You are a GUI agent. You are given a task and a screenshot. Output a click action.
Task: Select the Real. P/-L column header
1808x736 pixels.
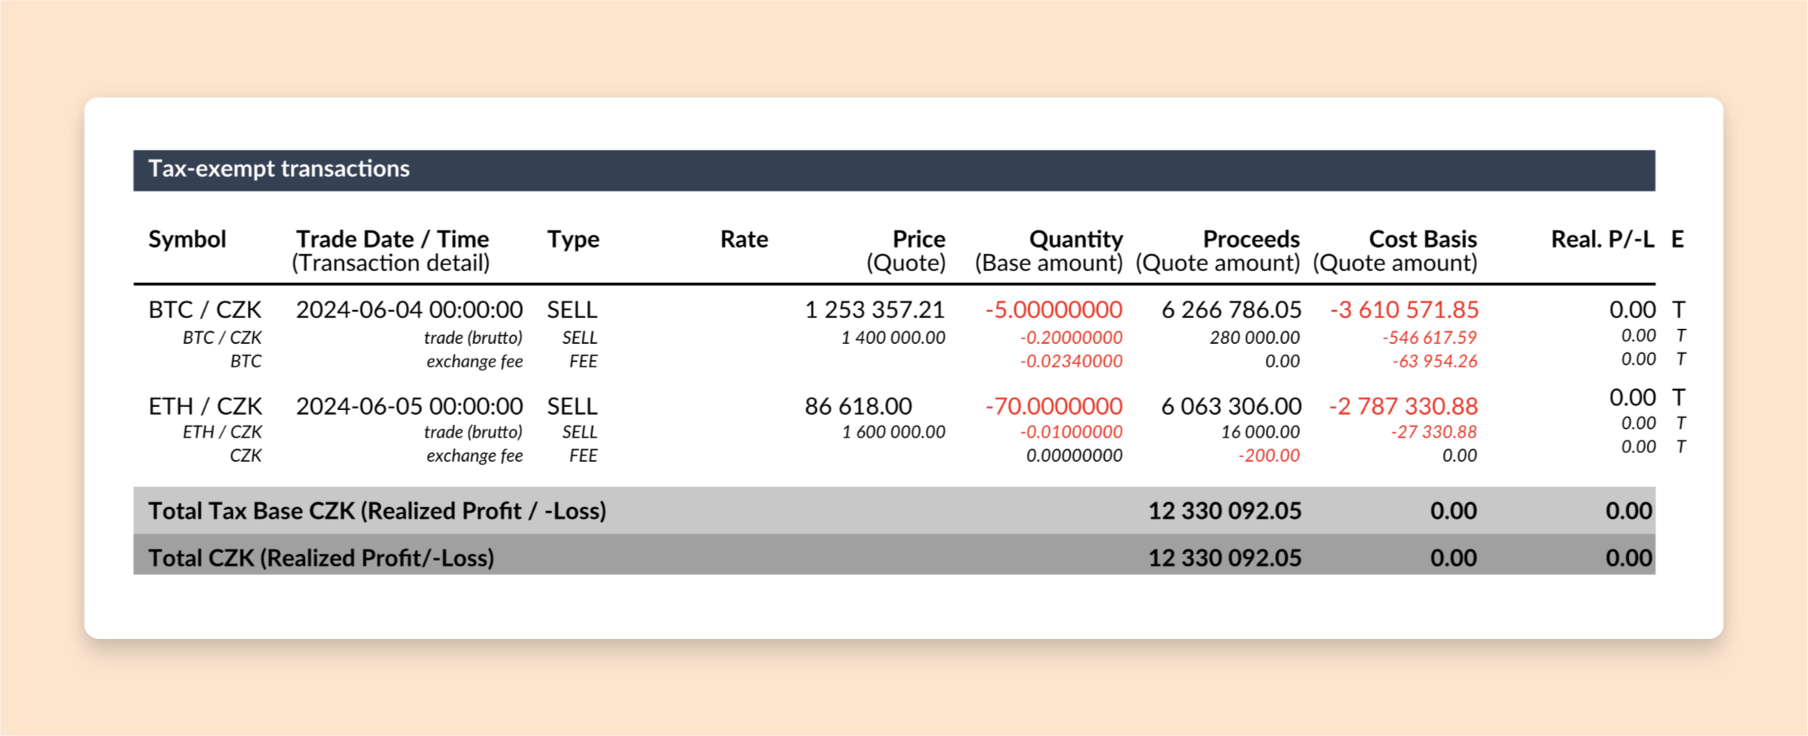click(x=1602, y=239)
